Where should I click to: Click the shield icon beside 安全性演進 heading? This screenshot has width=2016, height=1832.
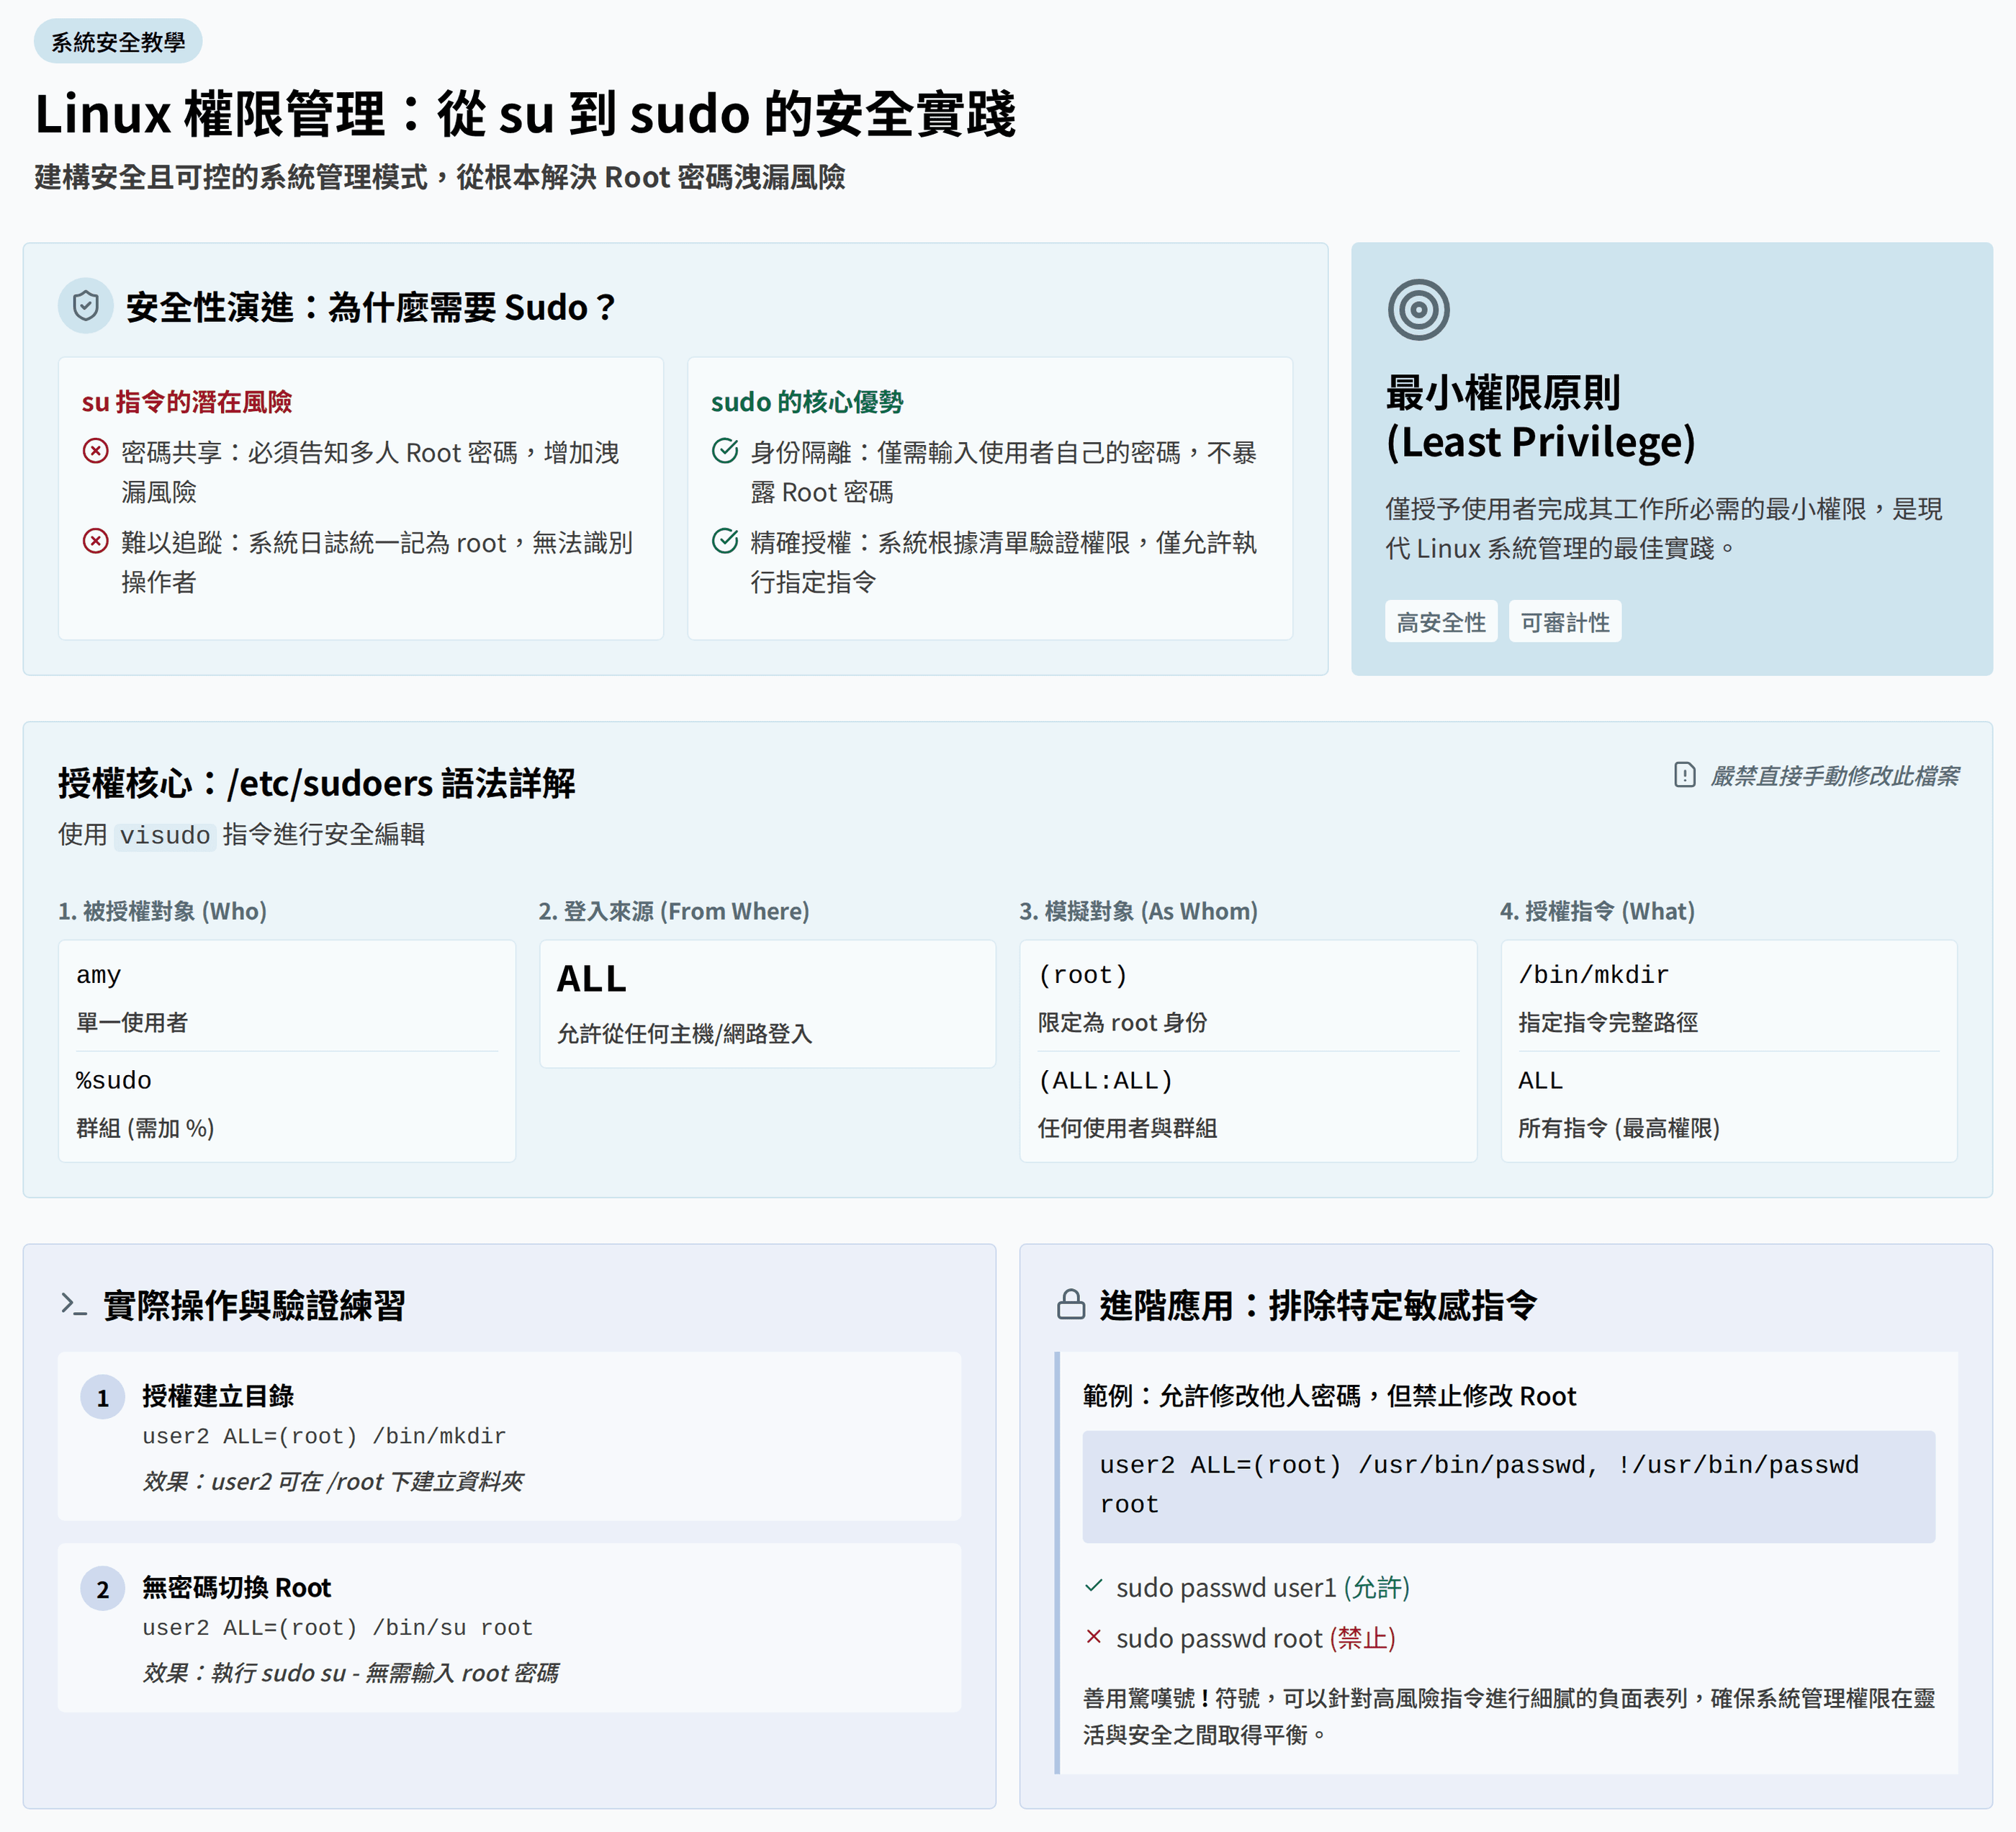click(86, 306)
